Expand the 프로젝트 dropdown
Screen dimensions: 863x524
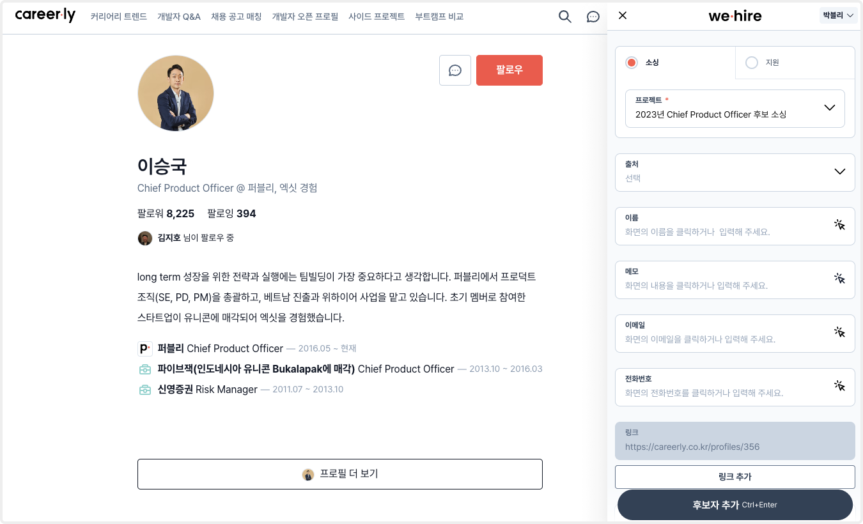click(x=735, y=109)
